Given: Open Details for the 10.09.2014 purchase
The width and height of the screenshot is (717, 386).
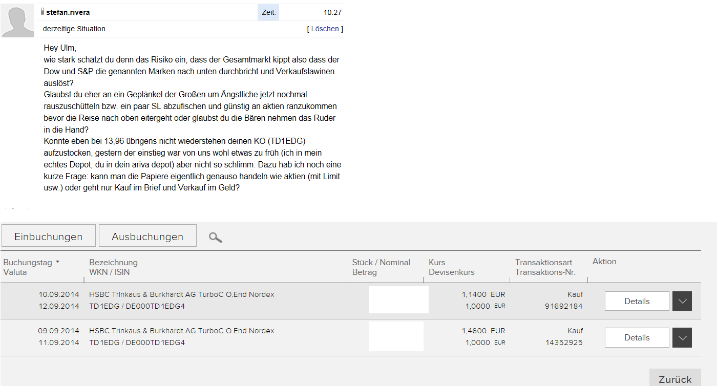Looking at the screenshot, I should pos(637,301).
